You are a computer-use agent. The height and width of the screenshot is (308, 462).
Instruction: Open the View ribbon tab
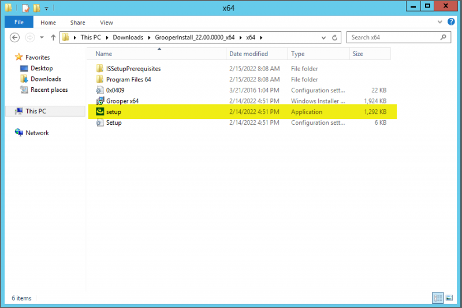[106, 23]
